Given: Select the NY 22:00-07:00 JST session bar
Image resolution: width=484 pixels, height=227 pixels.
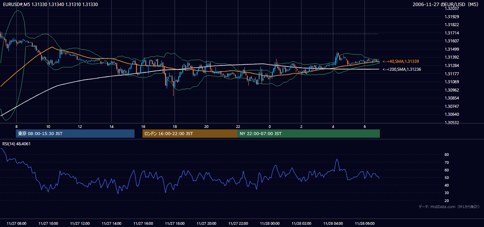Looking at the screenshot, I should point(309,134).
